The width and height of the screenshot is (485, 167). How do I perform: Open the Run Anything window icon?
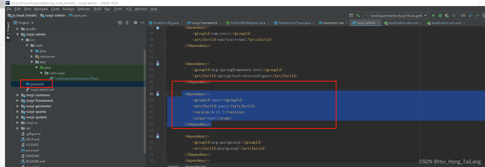pos(351,16)
